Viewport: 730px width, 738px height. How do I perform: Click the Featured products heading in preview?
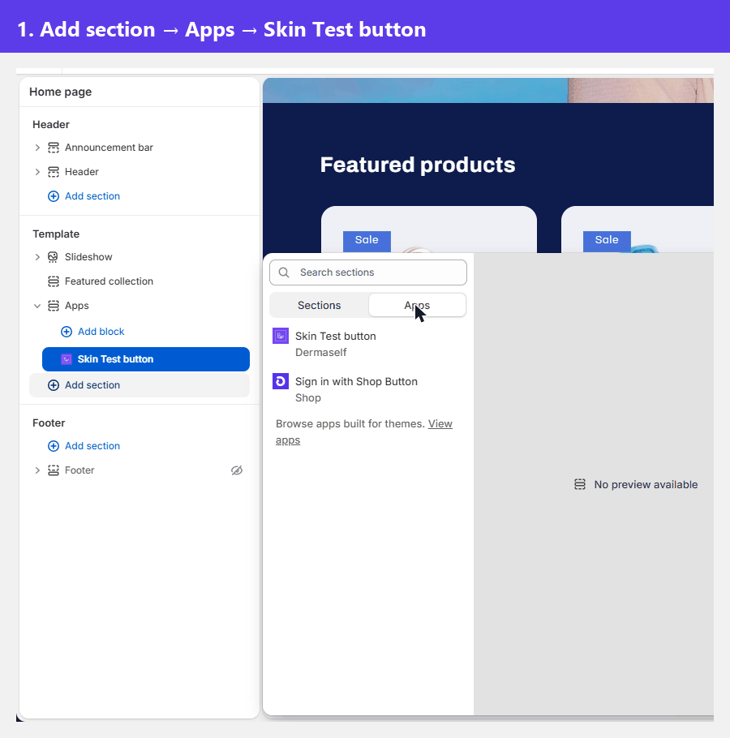(x=418, y=165)
